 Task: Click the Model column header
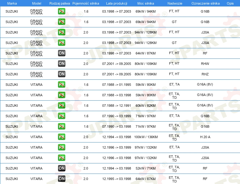tap(37, 3)
